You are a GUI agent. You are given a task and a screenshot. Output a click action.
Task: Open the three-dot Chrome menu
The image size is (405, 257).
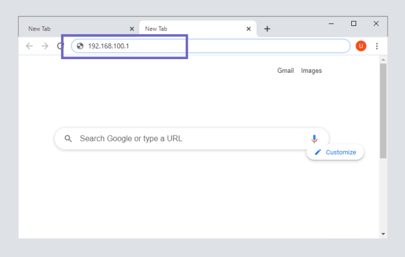click(x=377, y=46)
